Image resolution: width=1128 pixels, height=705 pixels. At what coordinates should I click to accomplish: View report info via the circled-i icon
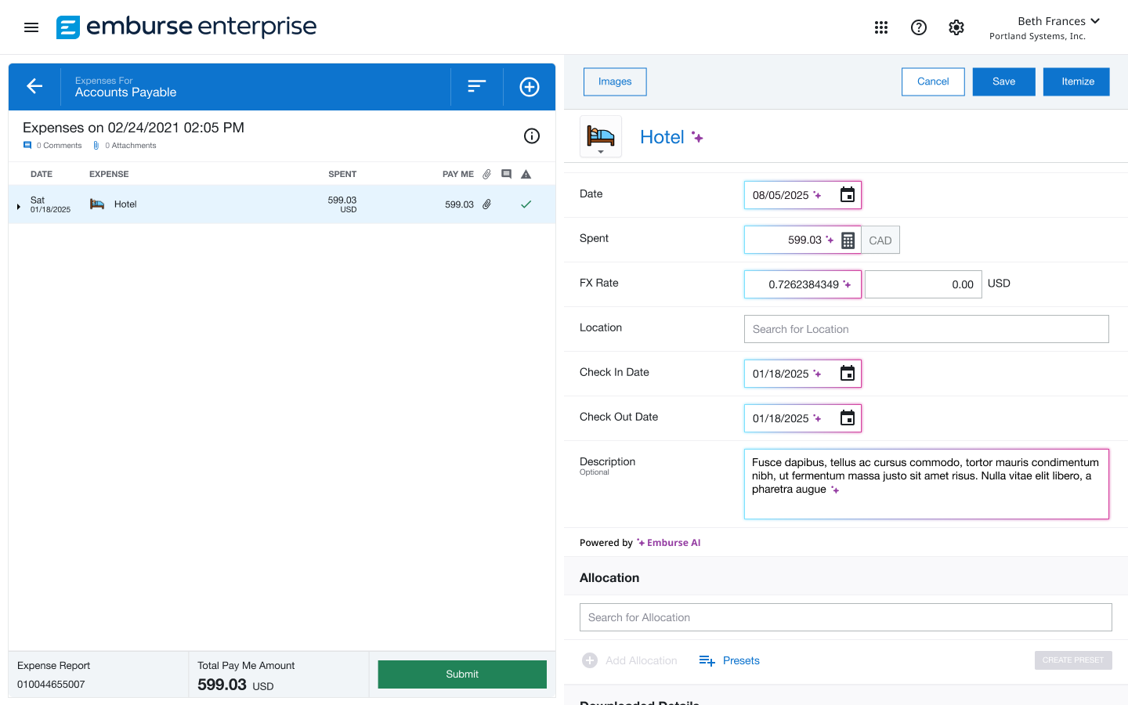tap(532, 136)
